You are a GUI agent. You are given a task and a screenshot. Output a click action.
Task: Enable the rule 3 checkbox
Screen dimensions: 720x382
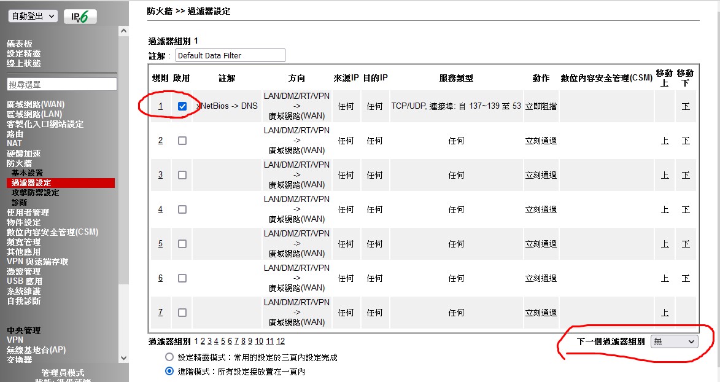(182, 175)
